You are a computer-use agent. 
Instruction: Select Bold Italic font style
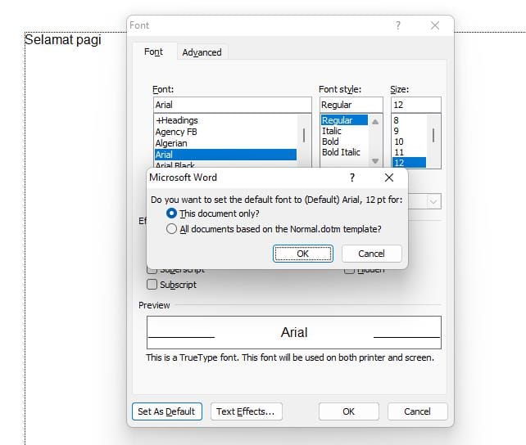point(341,153)
